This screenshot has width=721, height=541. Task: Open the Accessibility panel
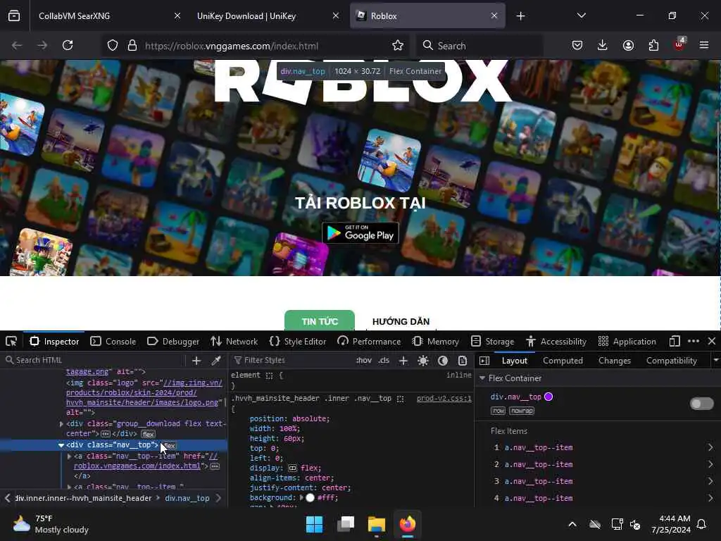tap(556, 342)
